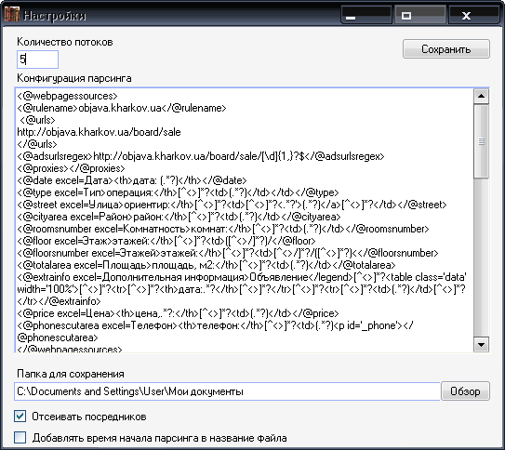Click the <@street excel=Улица> line

(x=232, y=205)
